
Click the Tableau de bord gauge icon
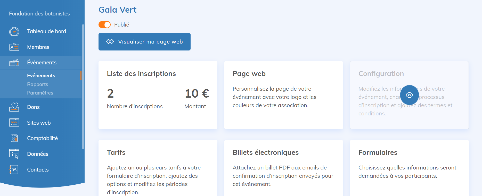click(14, 31)
